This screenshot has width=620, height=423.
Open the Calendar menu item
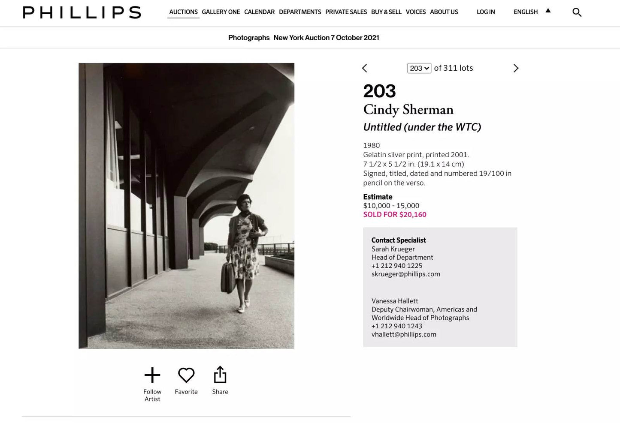(259, 12)
